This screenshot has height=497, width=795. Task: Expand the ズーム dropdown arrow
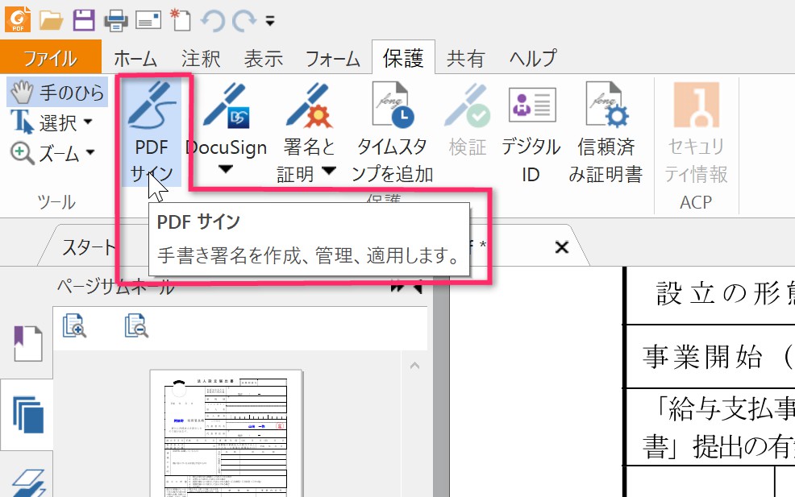coord(90,152)
